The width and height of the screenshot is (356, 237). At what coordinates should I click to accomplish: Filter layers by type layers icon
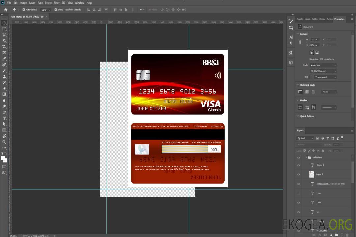328,138
